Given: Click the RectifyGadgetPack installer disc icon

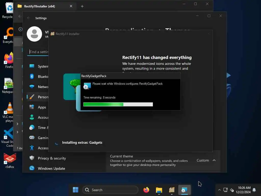Looking at the screenshot, I should pyautogui.click(x=87, y=86).
